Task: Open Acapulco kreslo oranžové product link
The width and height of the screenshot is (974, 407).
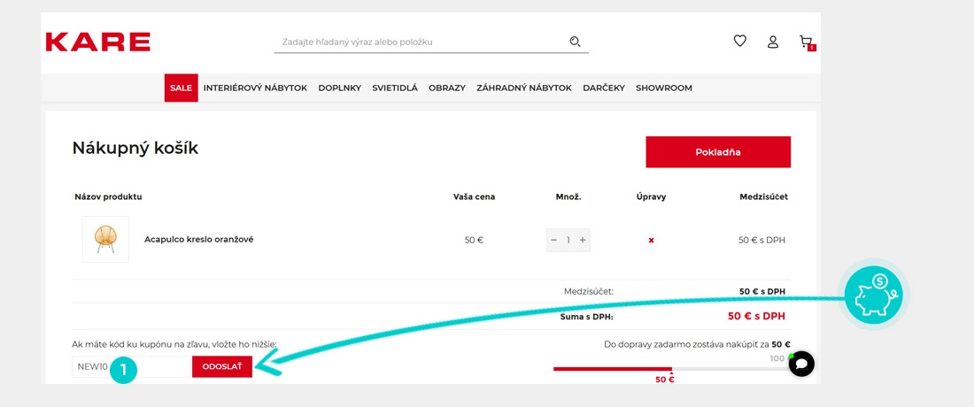Action: click(198, 239)
